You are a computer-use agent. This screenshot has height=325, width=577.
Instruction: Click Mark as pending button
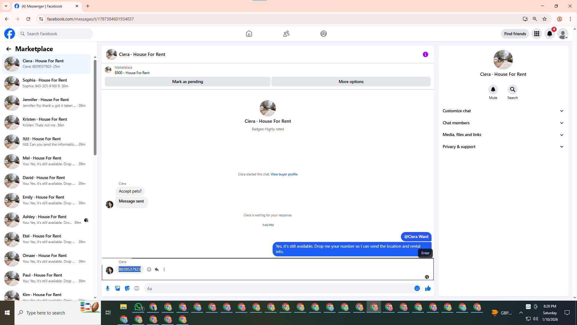coord(188,82)
